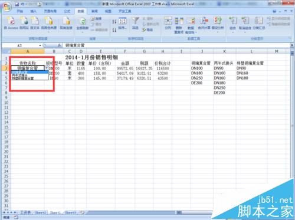Click cell with value 99572.65

(x=125, y=68)
